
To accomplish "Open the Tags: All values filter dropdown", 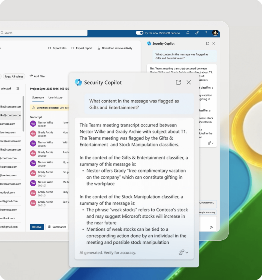I will 14,76.
